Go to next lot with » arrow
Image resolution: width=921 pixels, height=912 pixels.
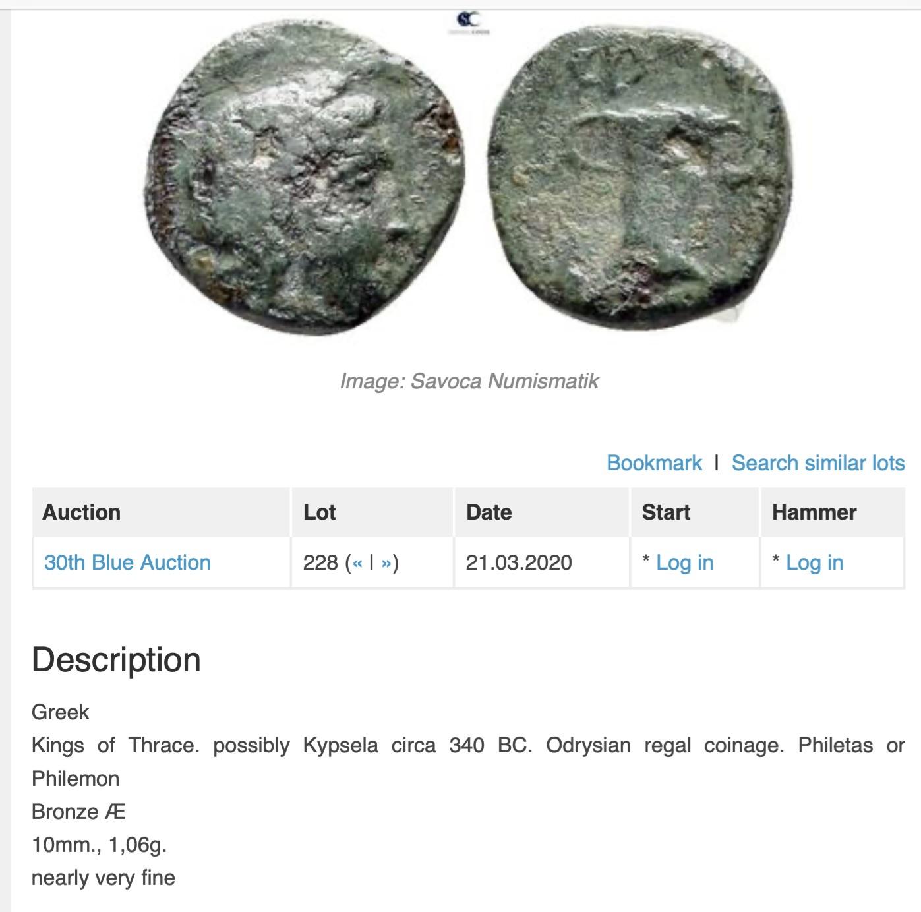point(386,562)
